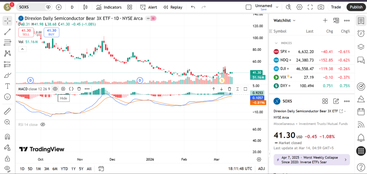The image size is (367, 174).
Task: Select the Measure ruler tool
Action: pyautogui.click(x=7, y=111)
